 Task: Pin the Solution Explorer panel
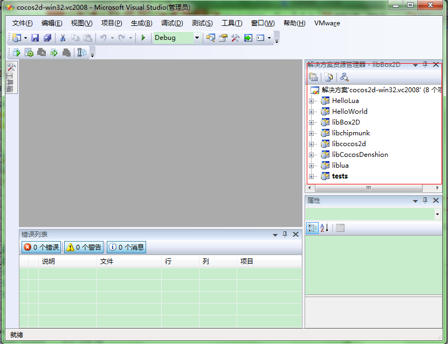(x=425, y=65)
